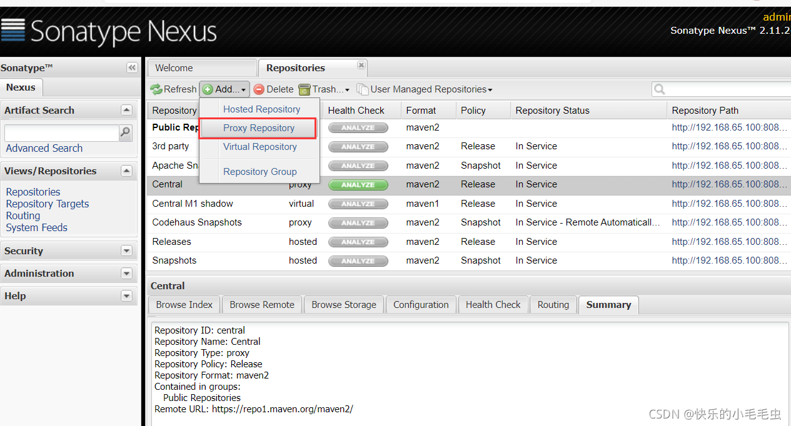The width and height of the screenshot is (791, 426).
Task: Select the Snapshots repository row
Action: click(x=469, y=260)
